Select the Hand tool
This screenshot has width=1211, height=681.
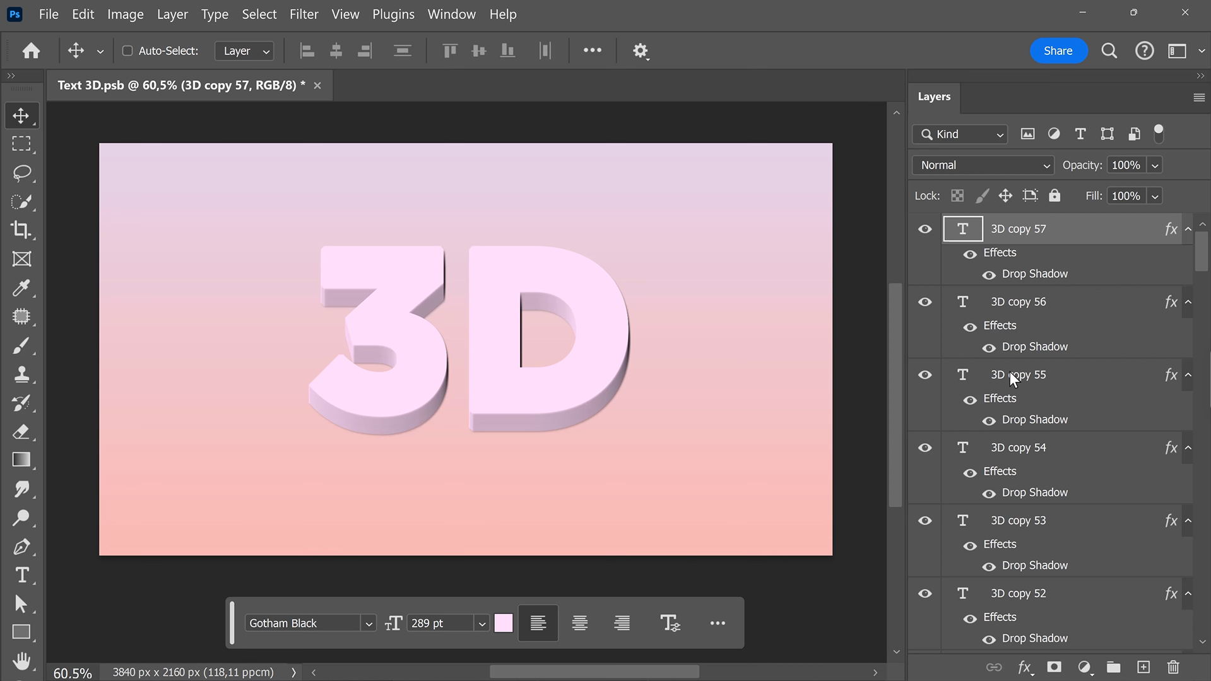tap(21, 661)
